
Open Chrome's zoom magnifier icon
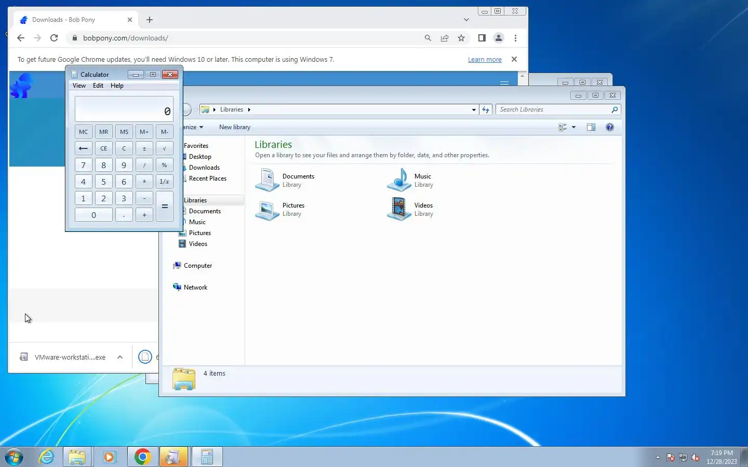pyautogui.click(x=428, y=38)
